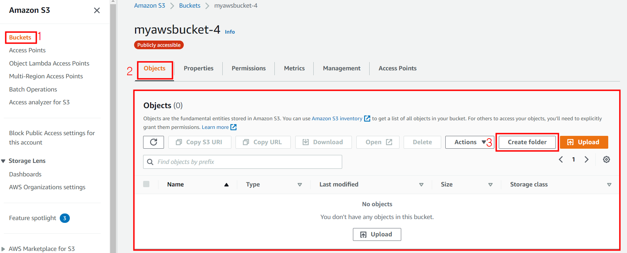627x253 pixels.
Task: Click the Info link beside bucket name
Action: [230, 32]
